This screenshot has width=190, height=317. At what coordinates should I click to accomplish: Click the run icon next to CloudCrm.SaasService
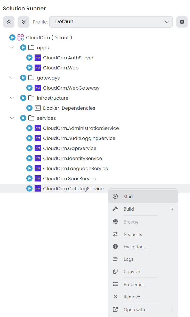(x=29, y=178)
